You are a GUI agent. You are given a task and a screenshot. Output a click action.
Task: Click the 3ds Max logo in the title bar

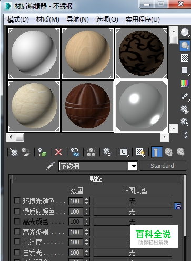[8, 6]
